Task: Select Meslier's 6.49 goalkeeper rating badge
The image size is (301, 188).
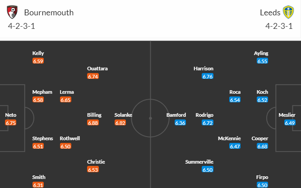Action: [x=290, y=123]
